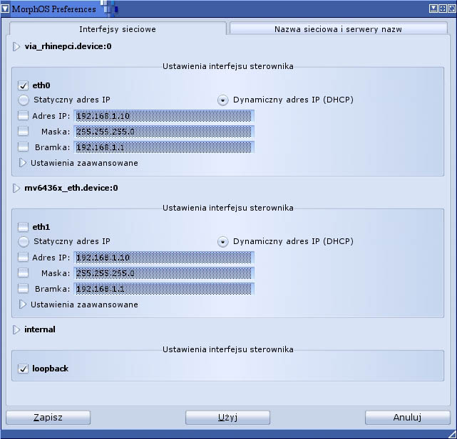Apply settings with Użyj button
Viewport: 457px width, 439px height.
227,418
